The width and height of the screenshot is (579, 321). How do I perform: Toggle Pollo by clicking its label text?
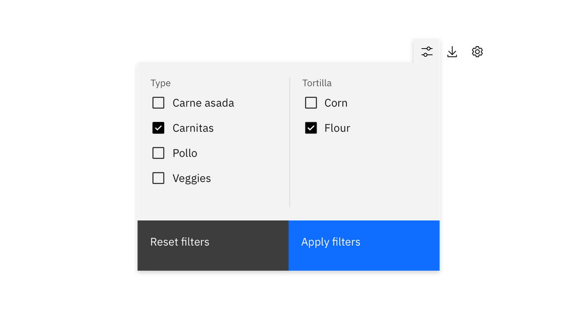coord(185,153)
